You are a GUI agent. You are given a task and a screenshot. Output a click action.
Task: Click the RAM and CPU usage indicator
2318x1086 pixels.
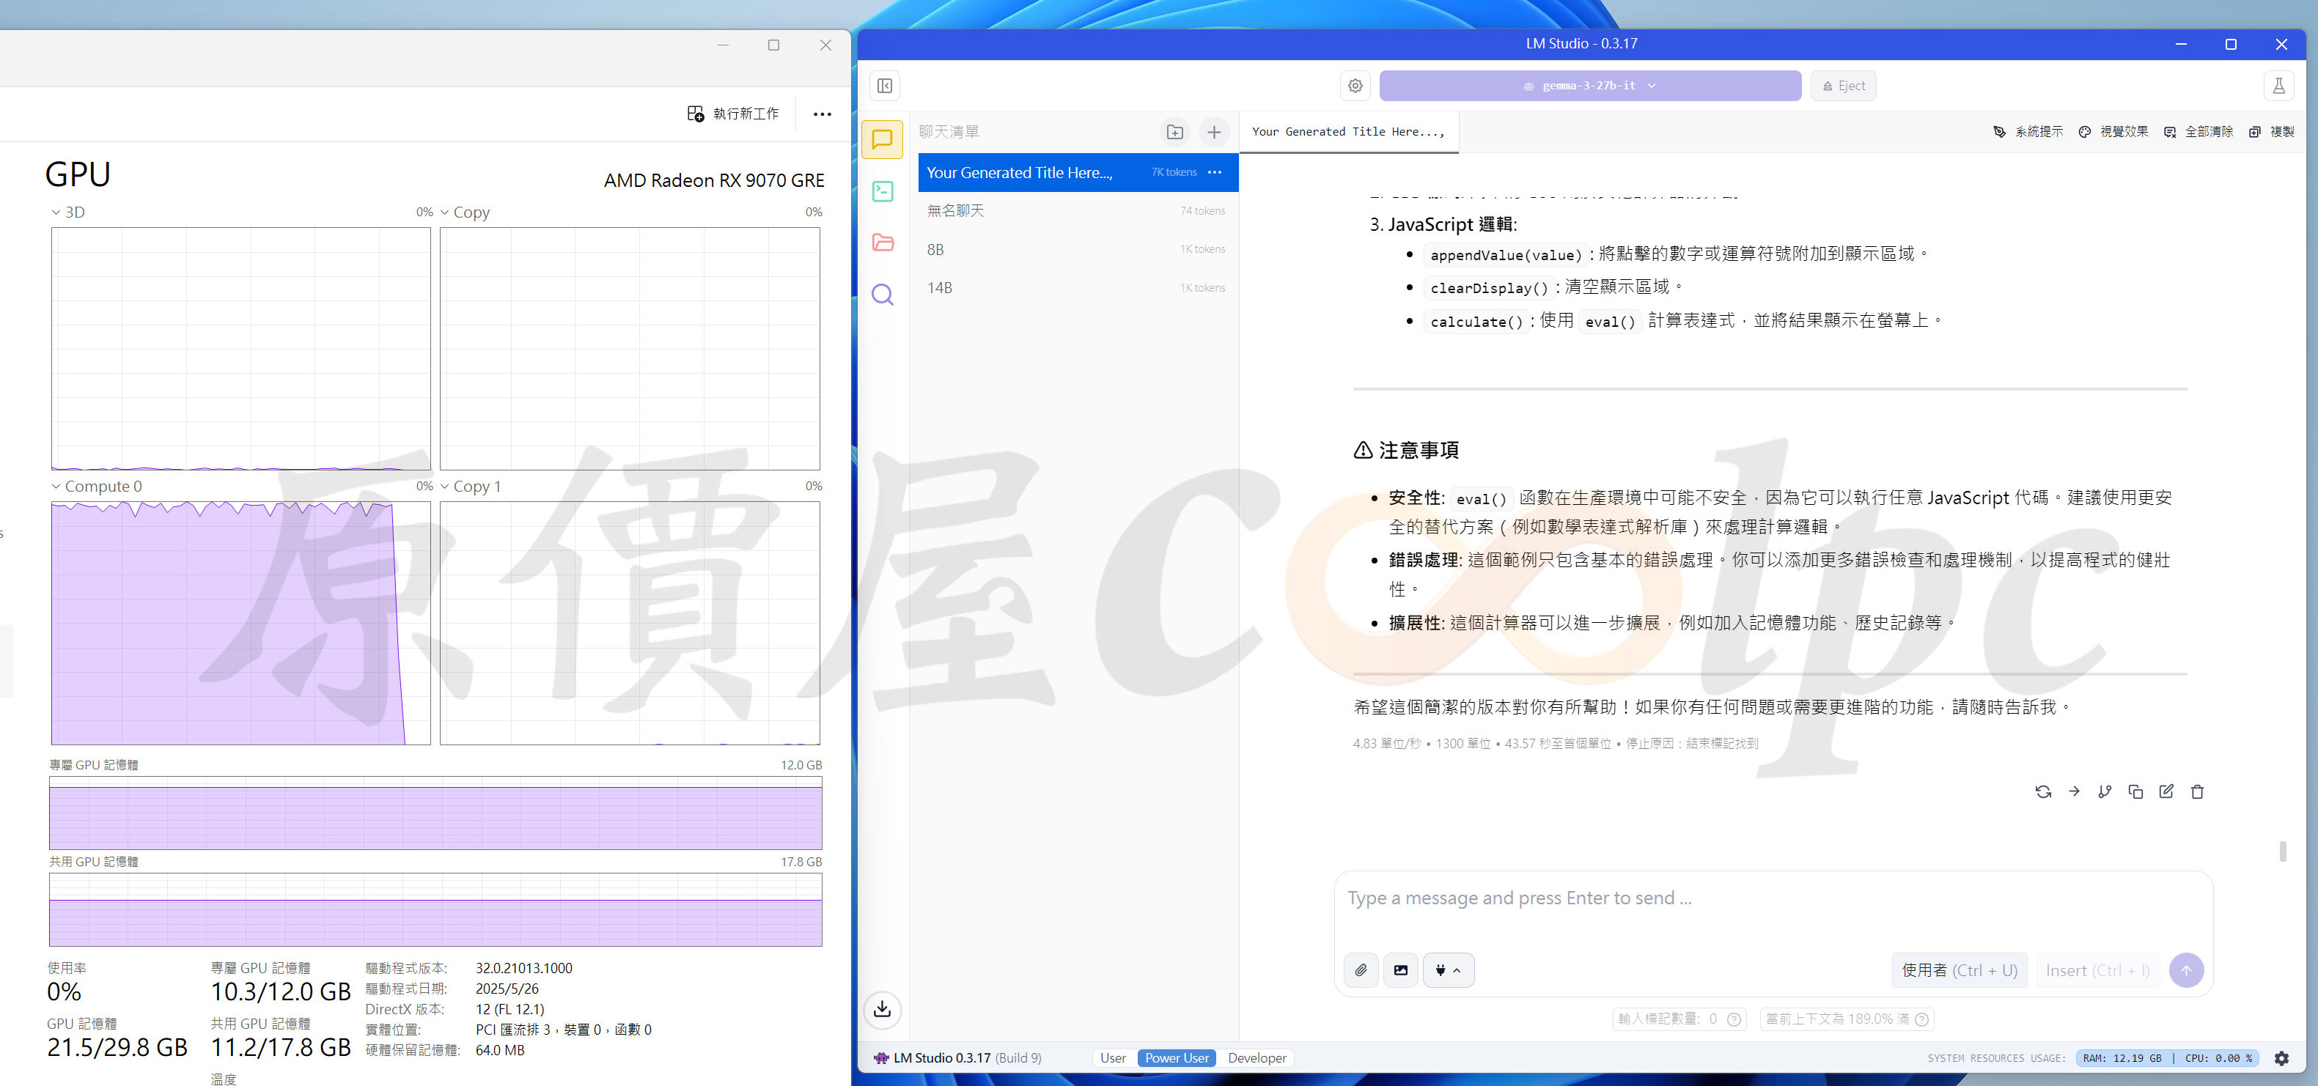click(2167, 1058)
